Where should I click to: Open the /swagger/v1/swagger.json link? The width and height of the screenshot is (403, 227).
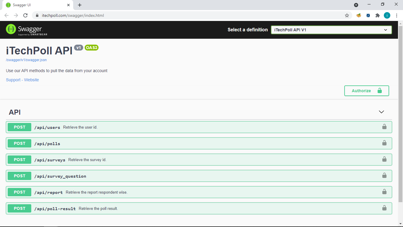coord(26,60)
